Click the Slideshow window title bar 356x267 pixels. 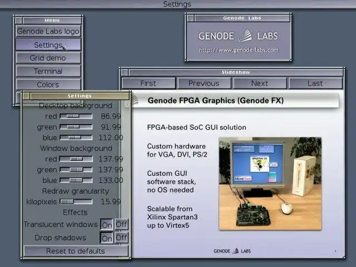pos(236,72)
